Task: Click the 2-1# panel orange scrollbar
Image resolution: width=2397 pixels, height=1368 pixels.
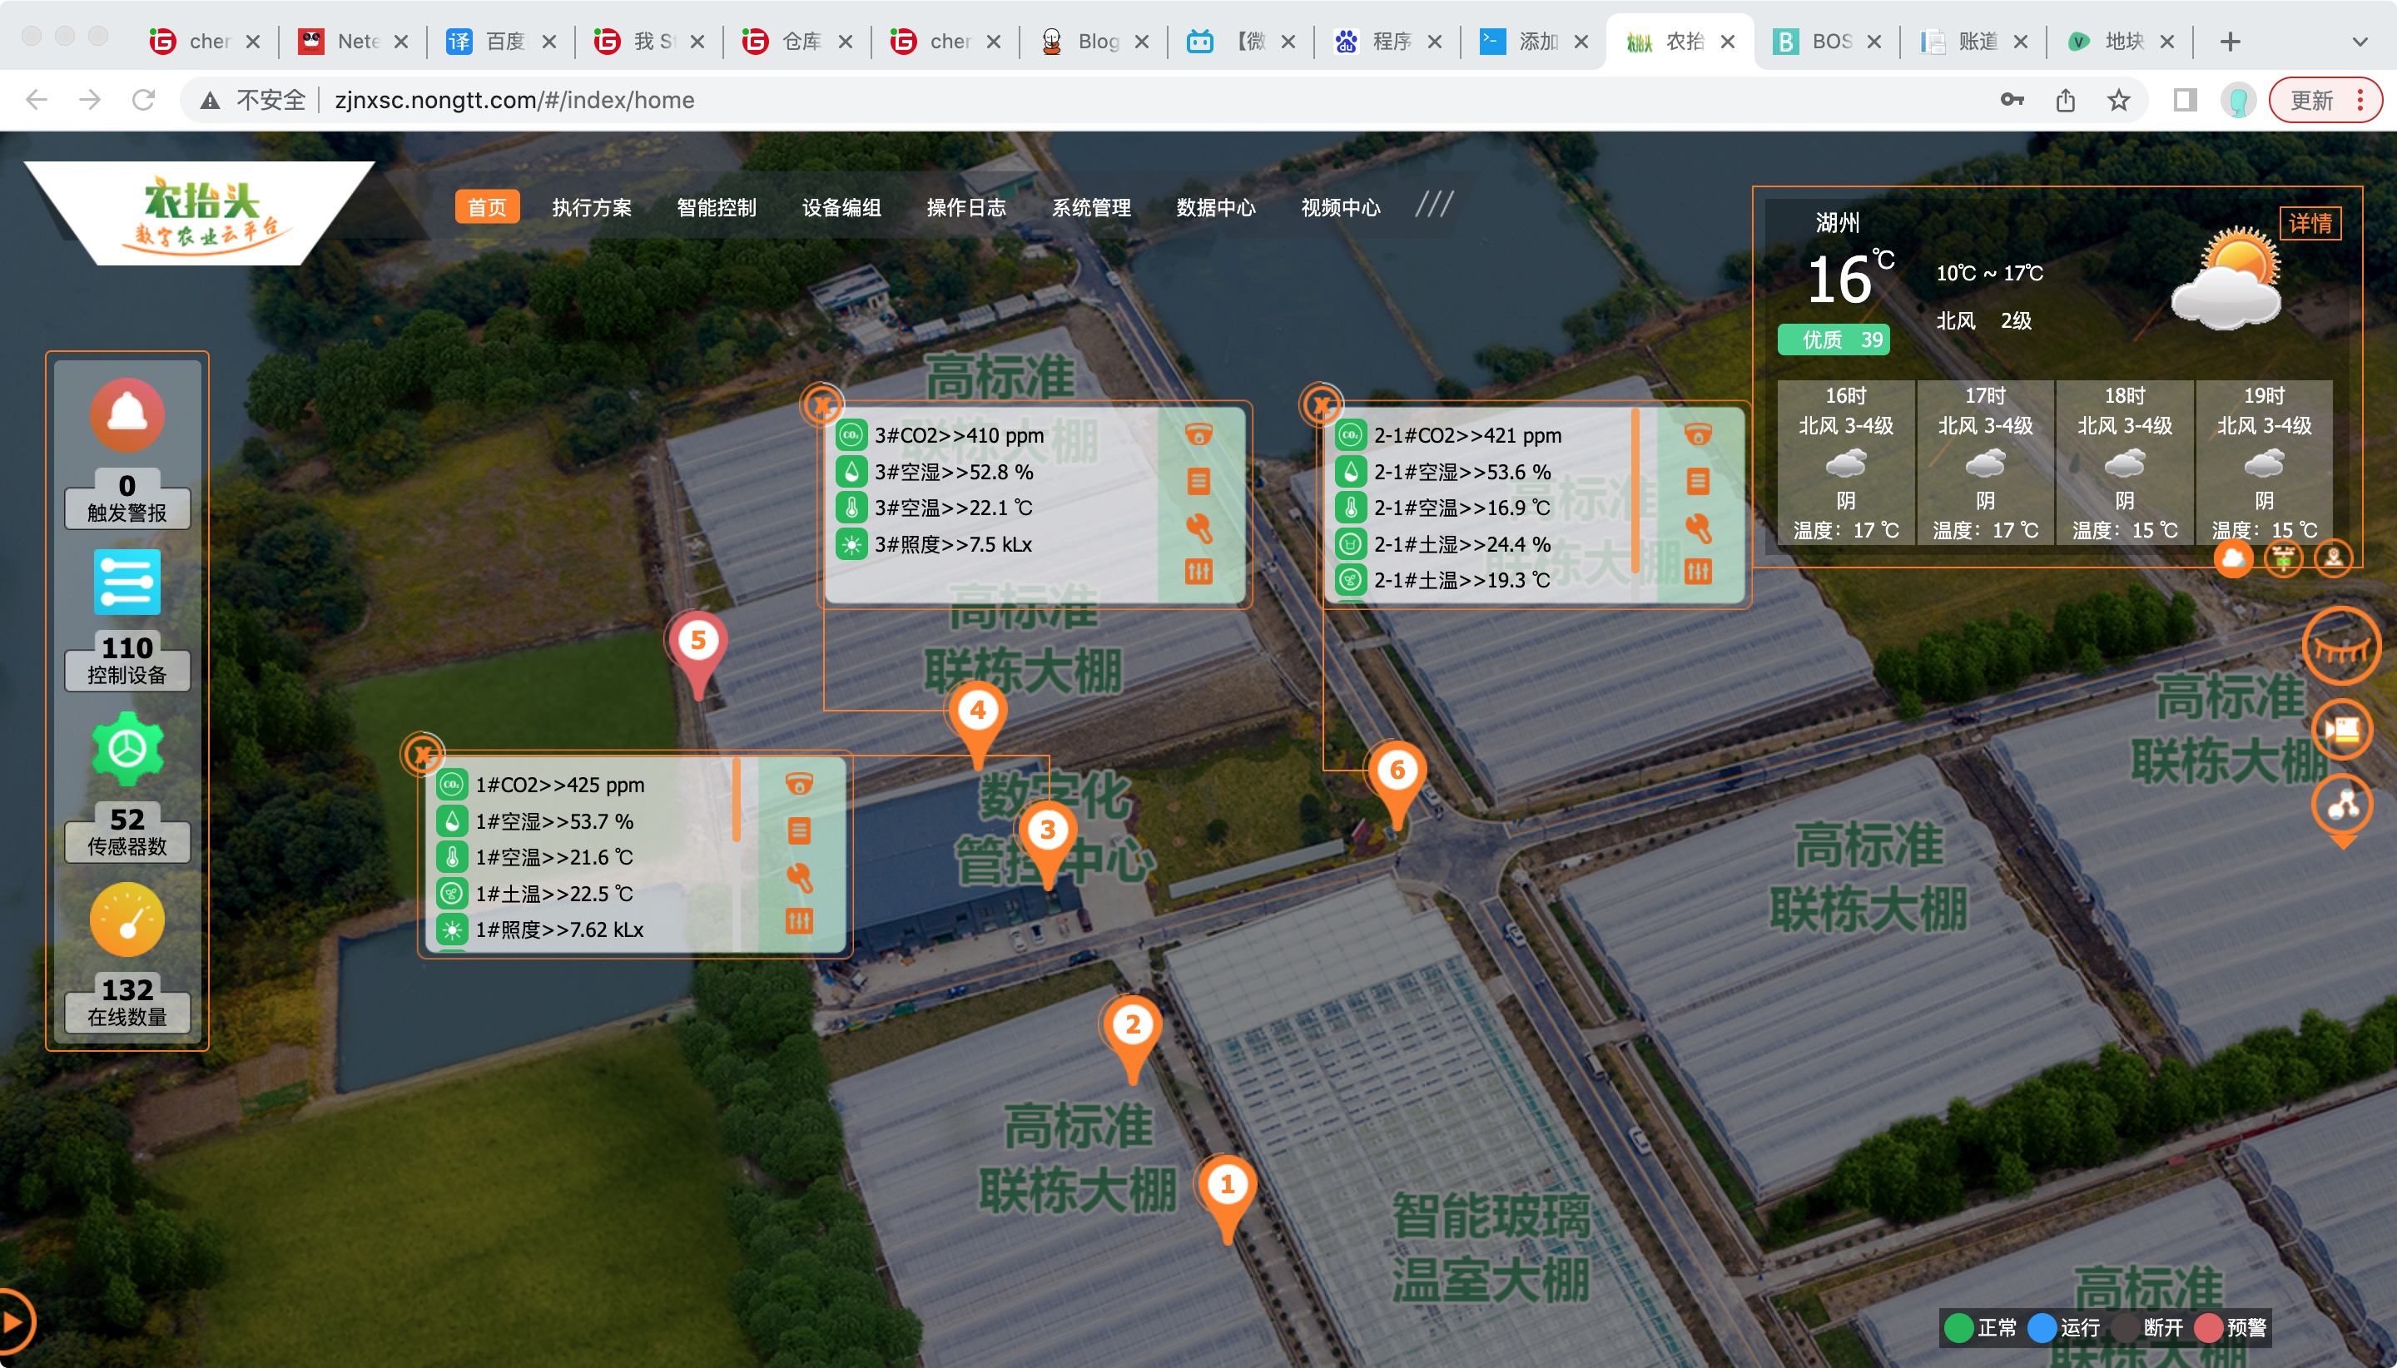Action: (x=1635, y=490)
